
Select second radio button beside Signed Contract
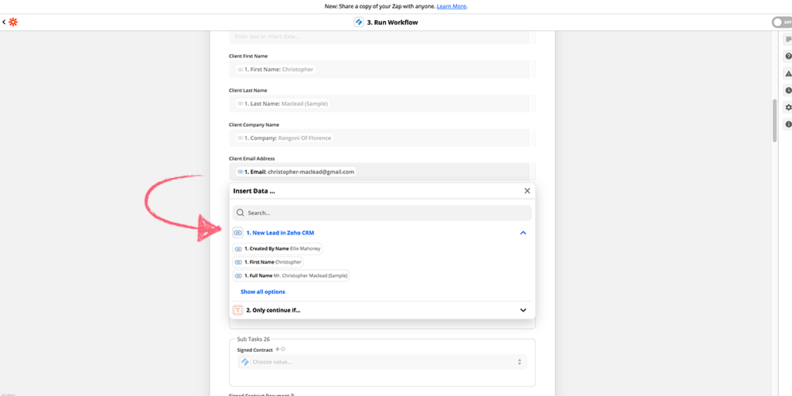pyautogui.click(x=283, y=349)
